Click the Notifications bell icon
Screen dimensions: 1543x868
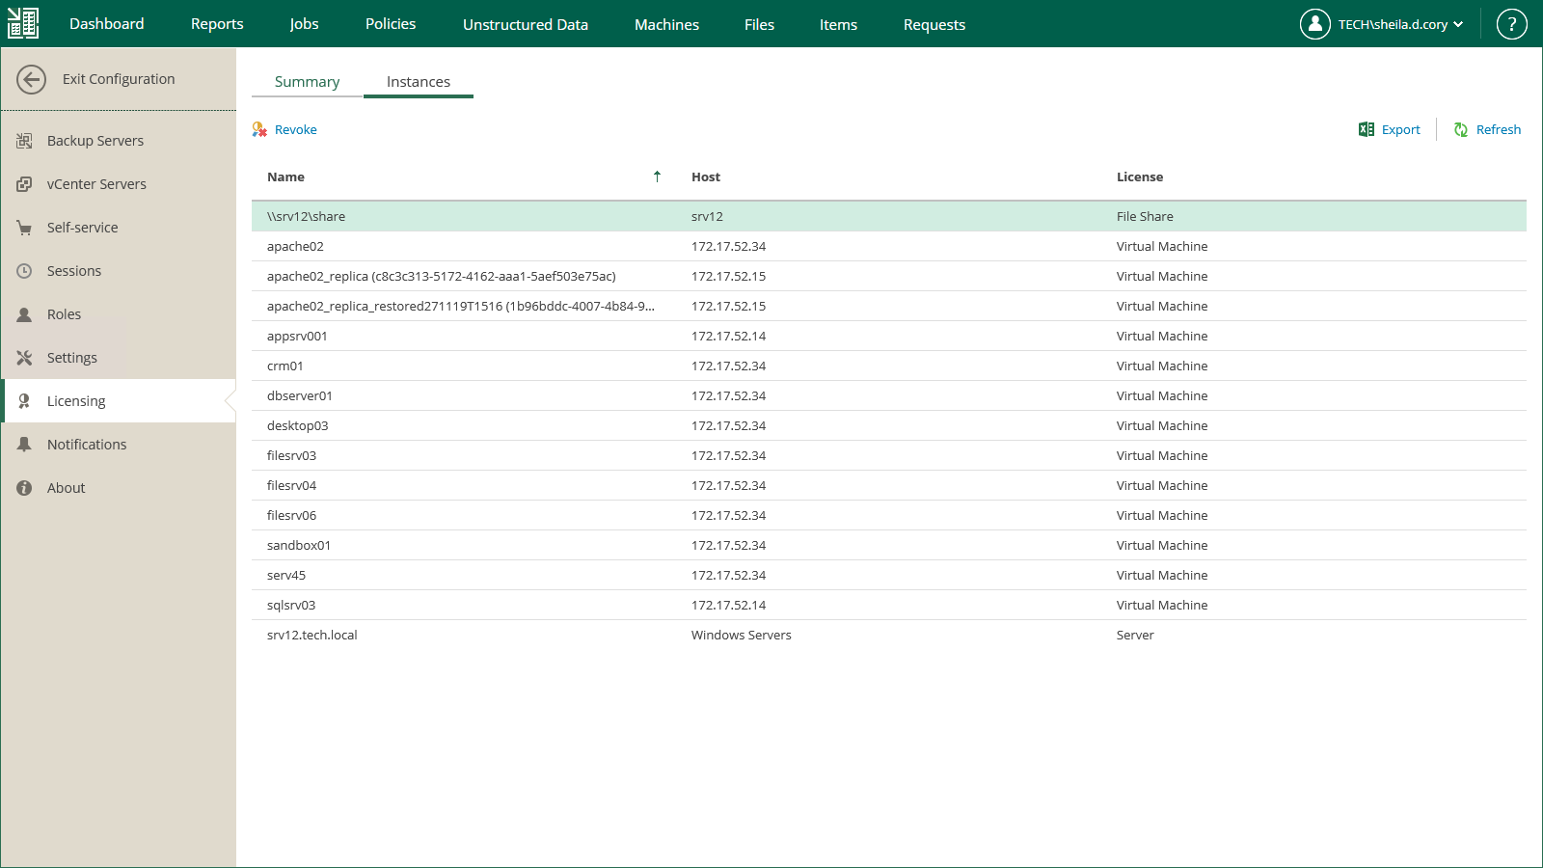point(24,445)
